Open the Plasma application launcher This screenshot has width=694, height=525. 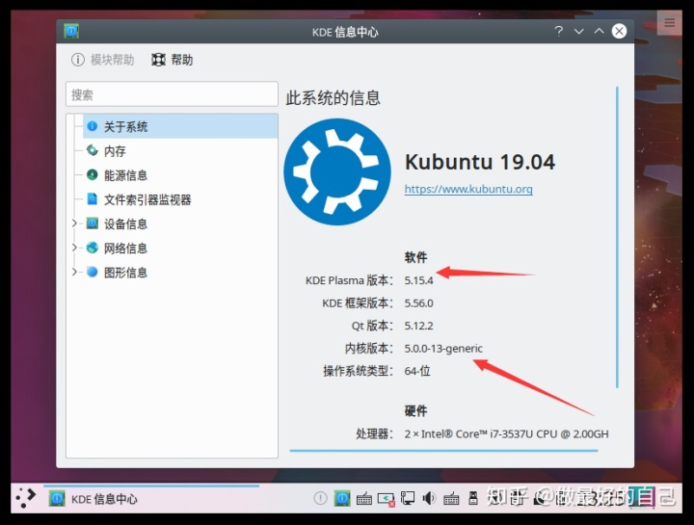pos(26,498)
